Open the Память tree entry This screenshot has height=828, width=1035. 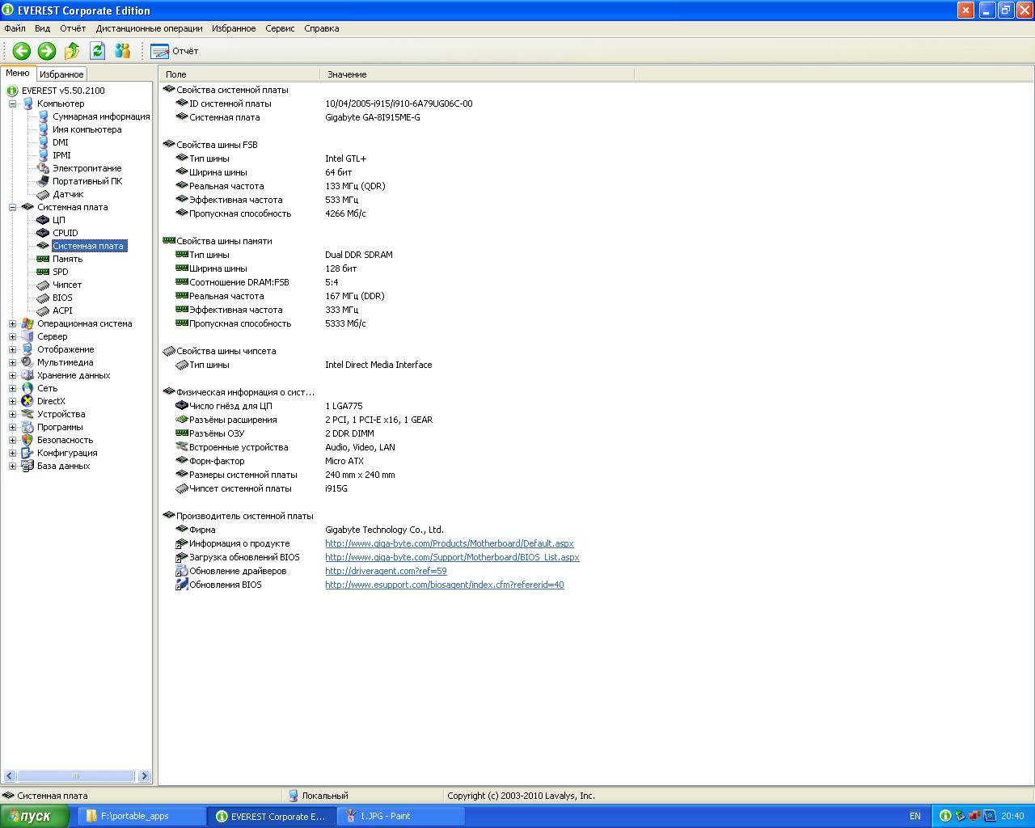[67, 259]
